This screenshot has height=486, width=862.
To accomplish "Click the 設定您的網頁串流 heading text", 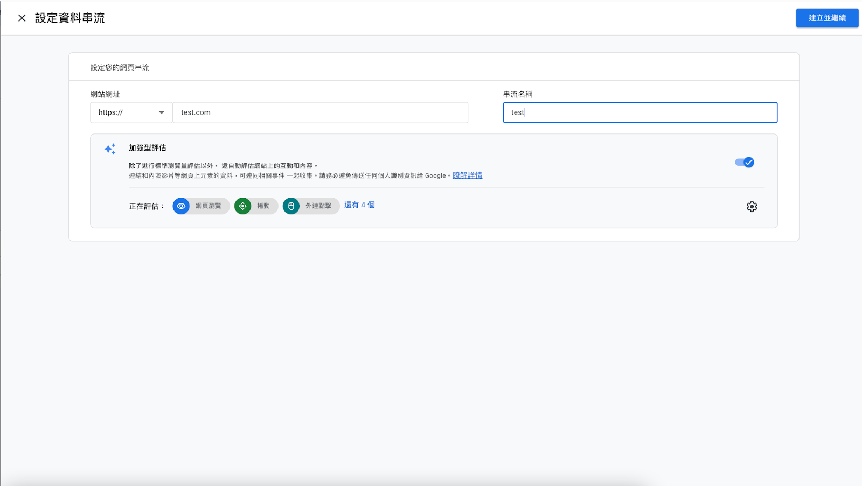I will (120, 67).
